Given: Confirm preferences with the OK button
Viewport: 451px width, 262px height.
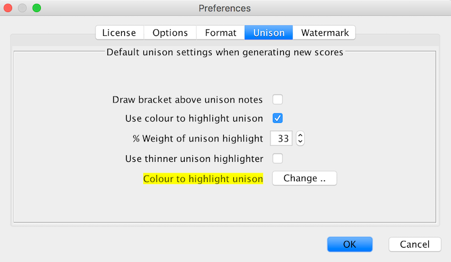Looking at the screenshot, I should [350, 244].
